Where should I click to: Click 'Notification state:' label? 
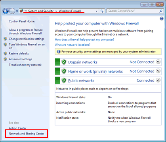67,118
